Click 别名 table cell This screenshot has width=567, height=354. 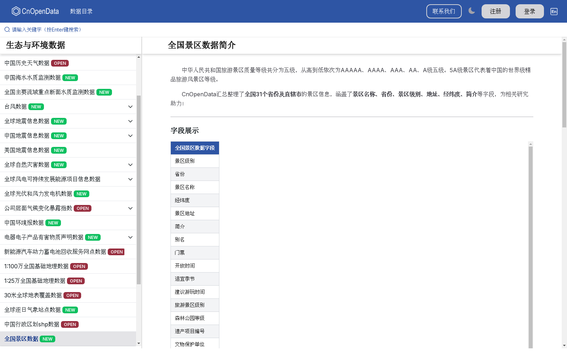[195, 240]
